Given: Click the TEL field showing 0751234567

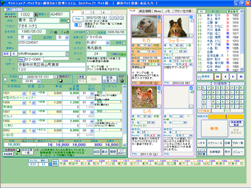Looking at the screenshot, I should pyautogui.click(x=44, y=43).
